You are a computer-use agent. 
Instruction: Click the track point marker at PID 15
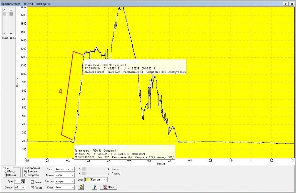pos(74,141)
